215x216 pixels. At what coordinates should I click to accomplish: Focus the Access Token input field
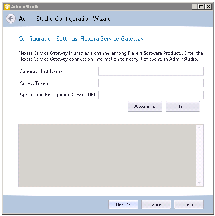click(x=151, y=83)
